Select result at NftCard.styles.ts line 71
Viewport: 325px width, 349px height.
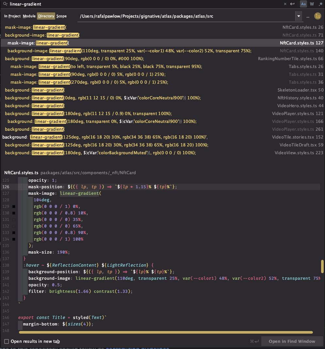coord(162,35)
